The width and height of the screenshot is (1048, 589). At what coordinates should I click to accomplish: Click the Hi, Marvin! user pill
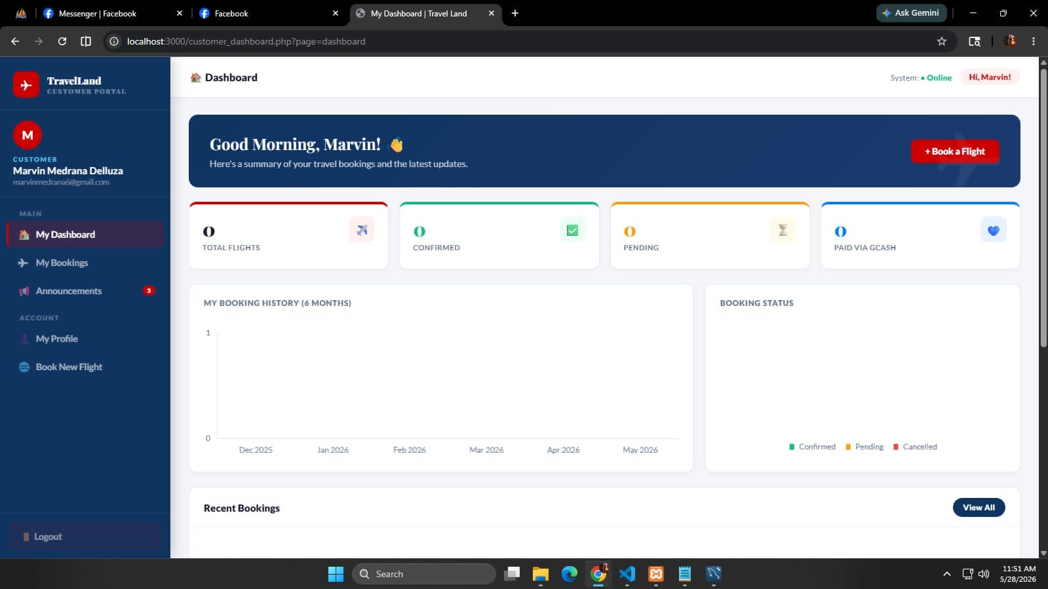(x=990, y=77)
